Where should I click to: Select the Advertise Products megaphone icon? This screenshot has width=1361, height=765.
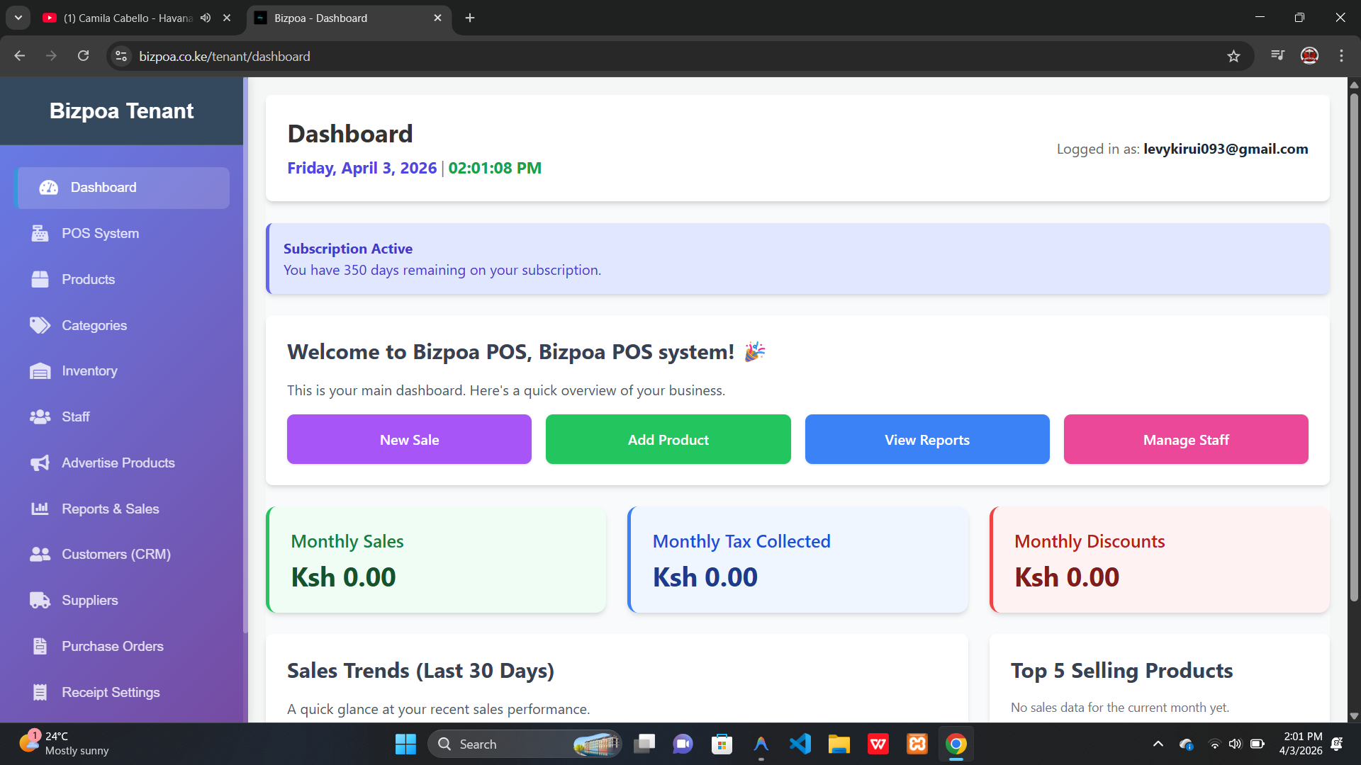[40, 463]
